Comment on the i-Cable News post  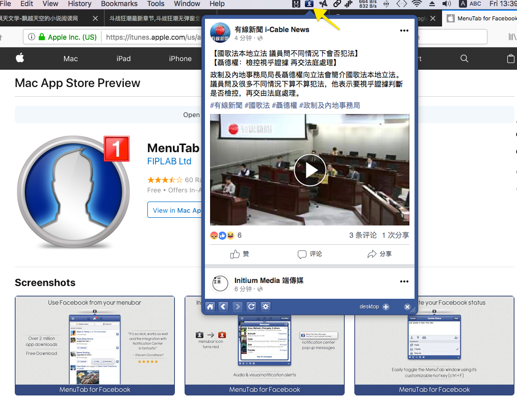pos(309,254)
